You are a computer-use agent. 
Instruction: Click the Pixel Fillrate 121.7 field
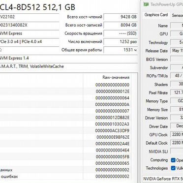point(177,92)
